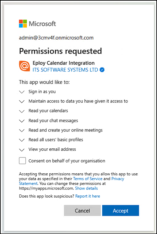
Task: Open the Terms of Service link
Action: coord(88,179)
